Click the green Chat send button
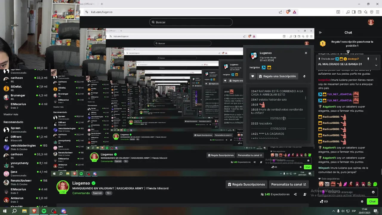The height and width of the screenshot is (215, 382). point(372,202)
